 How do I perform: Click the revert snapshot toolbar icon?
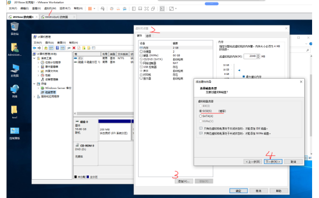pos(118,9)
